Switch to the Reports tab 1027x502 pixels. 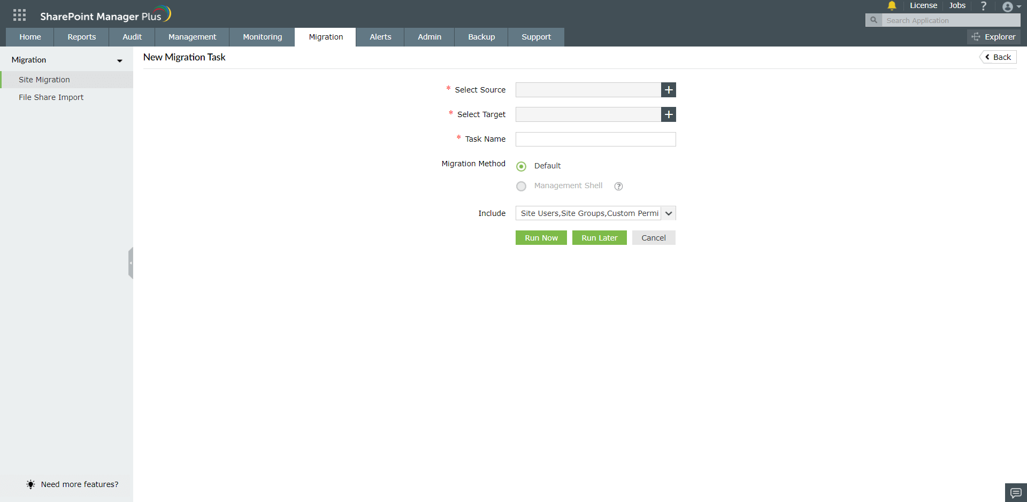pos(82,37)
